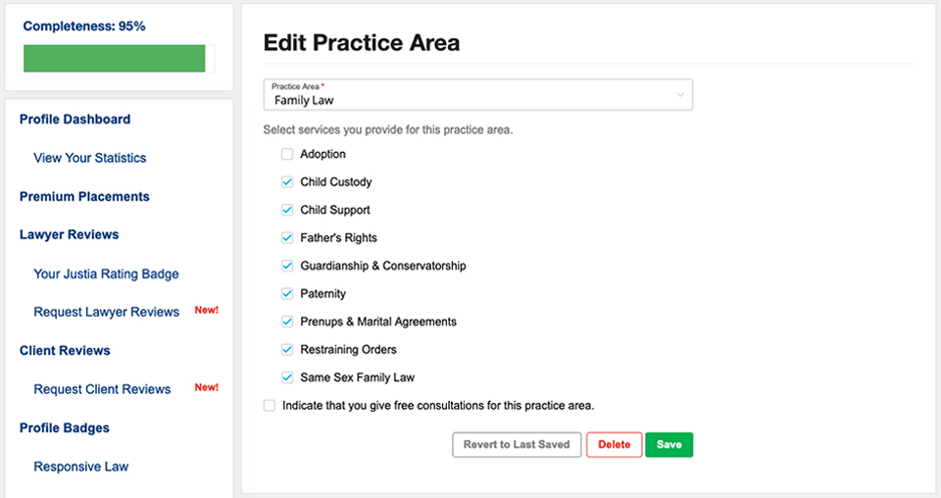Open the Practice Area dropdown arrow
Viewport: 941px width, 498px height.
click(x=679, y=94)
